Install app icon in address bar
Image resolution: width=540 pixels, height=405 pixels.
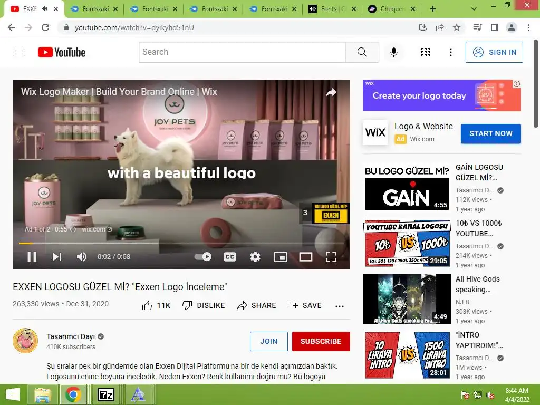(423, 27)
